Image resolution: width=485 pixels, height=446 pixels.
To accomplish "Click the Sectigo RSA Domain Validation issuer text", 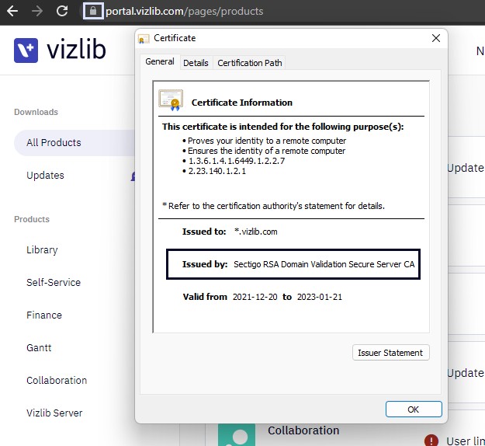I will tap(324, 264).
